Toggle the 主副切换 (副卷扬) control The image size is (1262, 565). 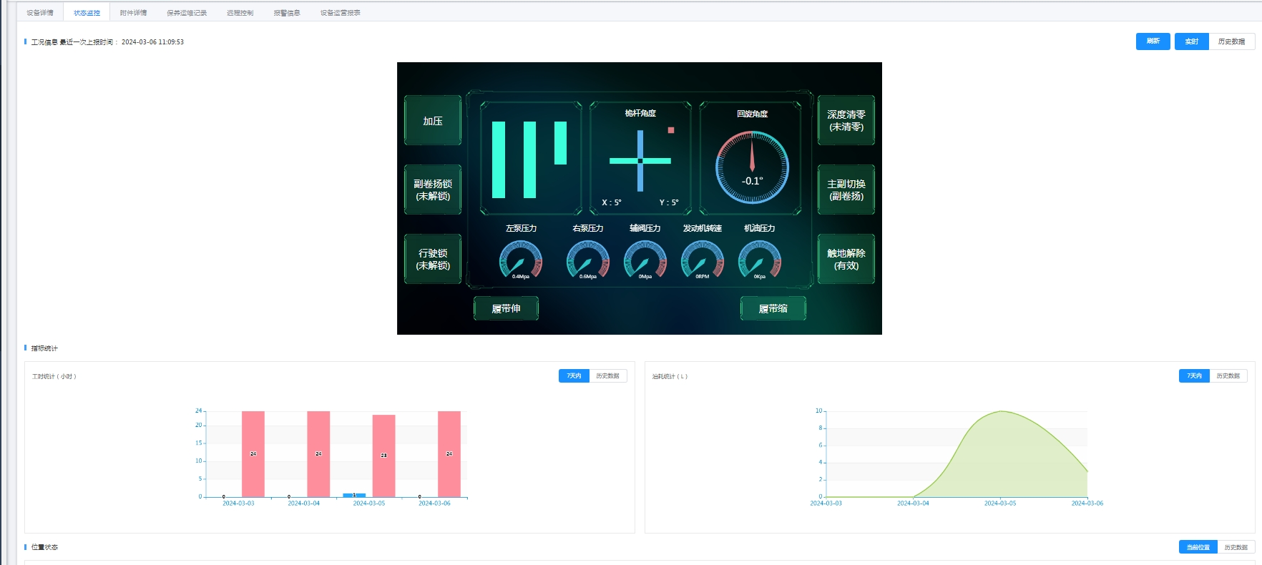pyautogui.click(x=846, y=190)
